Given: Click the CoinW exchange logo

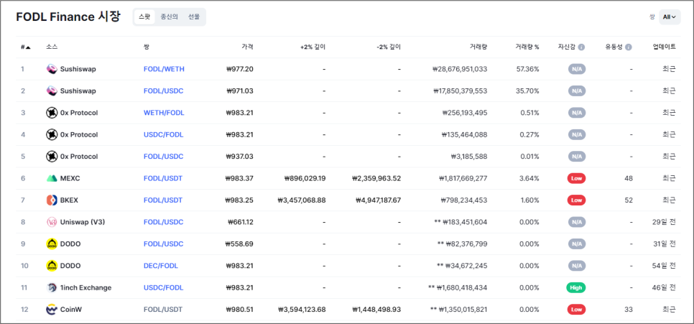Looking at the screenshot, I should tap(52, 309).
